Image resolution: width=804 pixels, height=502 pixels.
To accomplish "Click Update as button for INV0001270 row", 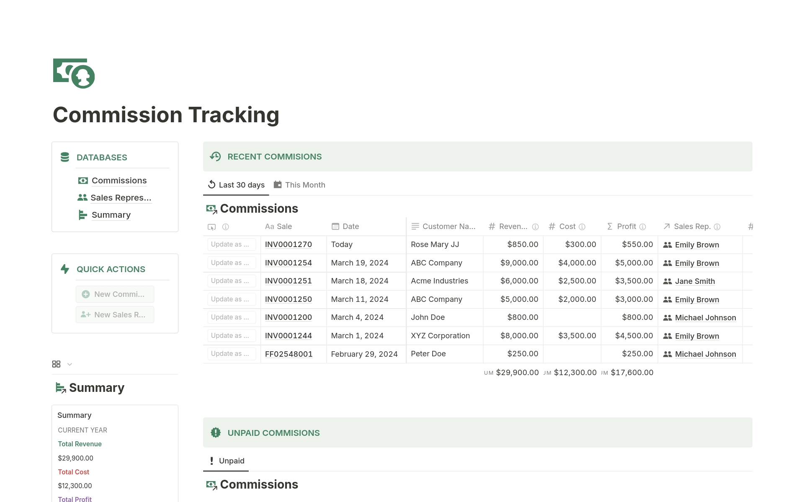I will coord(231,245).
